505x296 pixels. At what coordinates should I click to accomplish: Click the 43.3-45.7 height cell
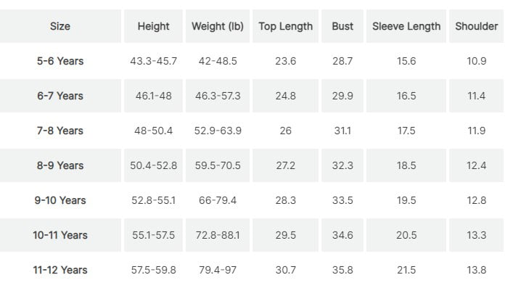point(154,61)
